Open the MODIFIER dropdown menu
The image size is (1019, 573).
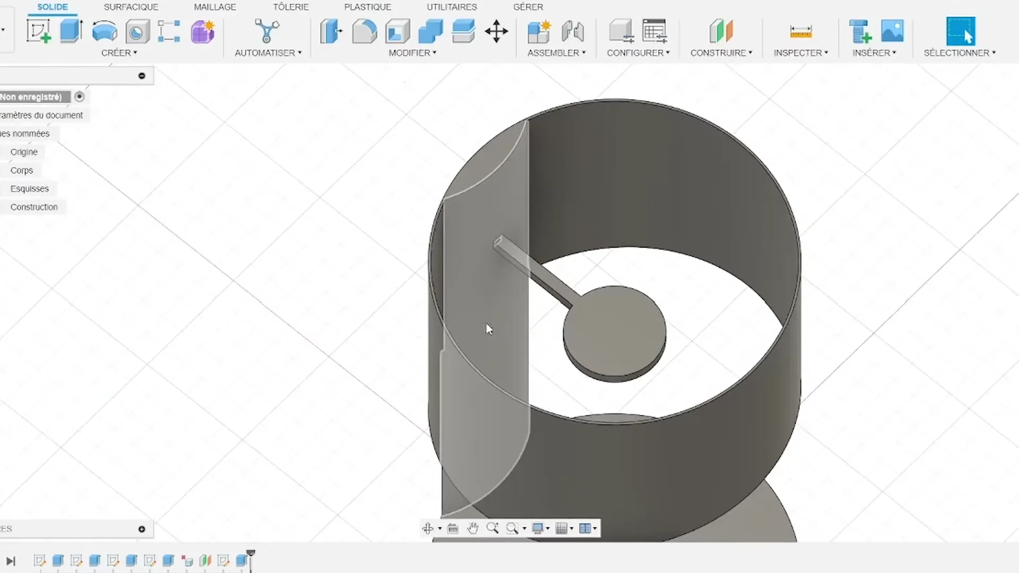[412, 53]
